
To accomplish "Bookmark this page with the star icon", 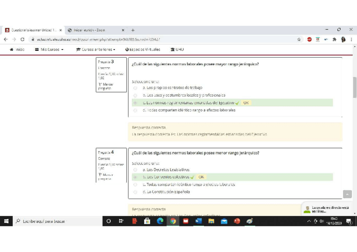I will (x=299, y=40).
